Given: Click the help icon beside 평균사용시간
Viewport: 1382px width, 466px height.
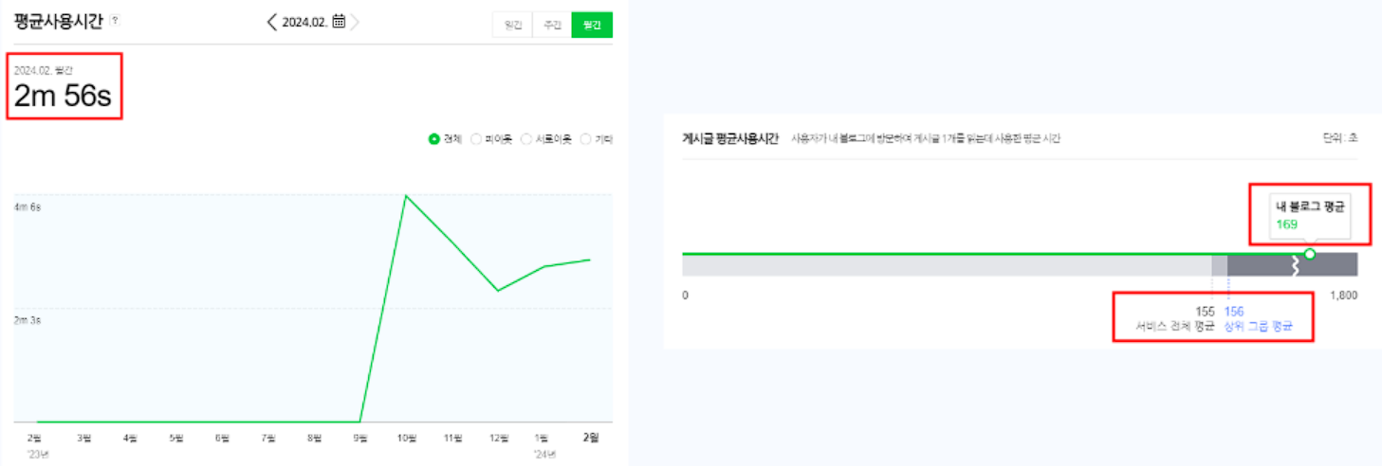Looking at the screenshot, I should click(115, 20).
